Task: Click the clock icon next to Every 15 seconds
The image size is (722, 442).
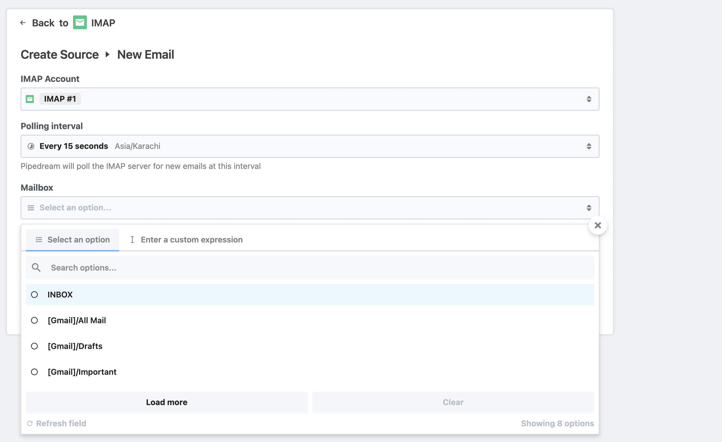Action: click(x=31, y=146)
